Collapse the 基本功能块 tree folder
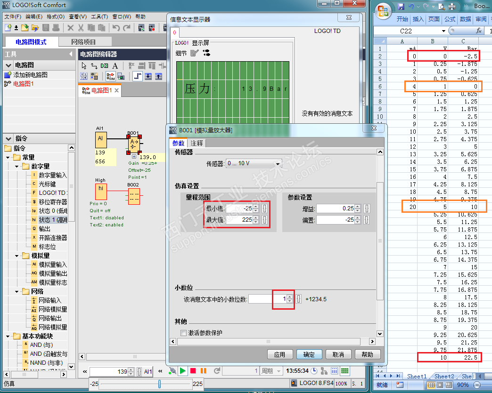The image size is (492, 393). click(8, 336)
